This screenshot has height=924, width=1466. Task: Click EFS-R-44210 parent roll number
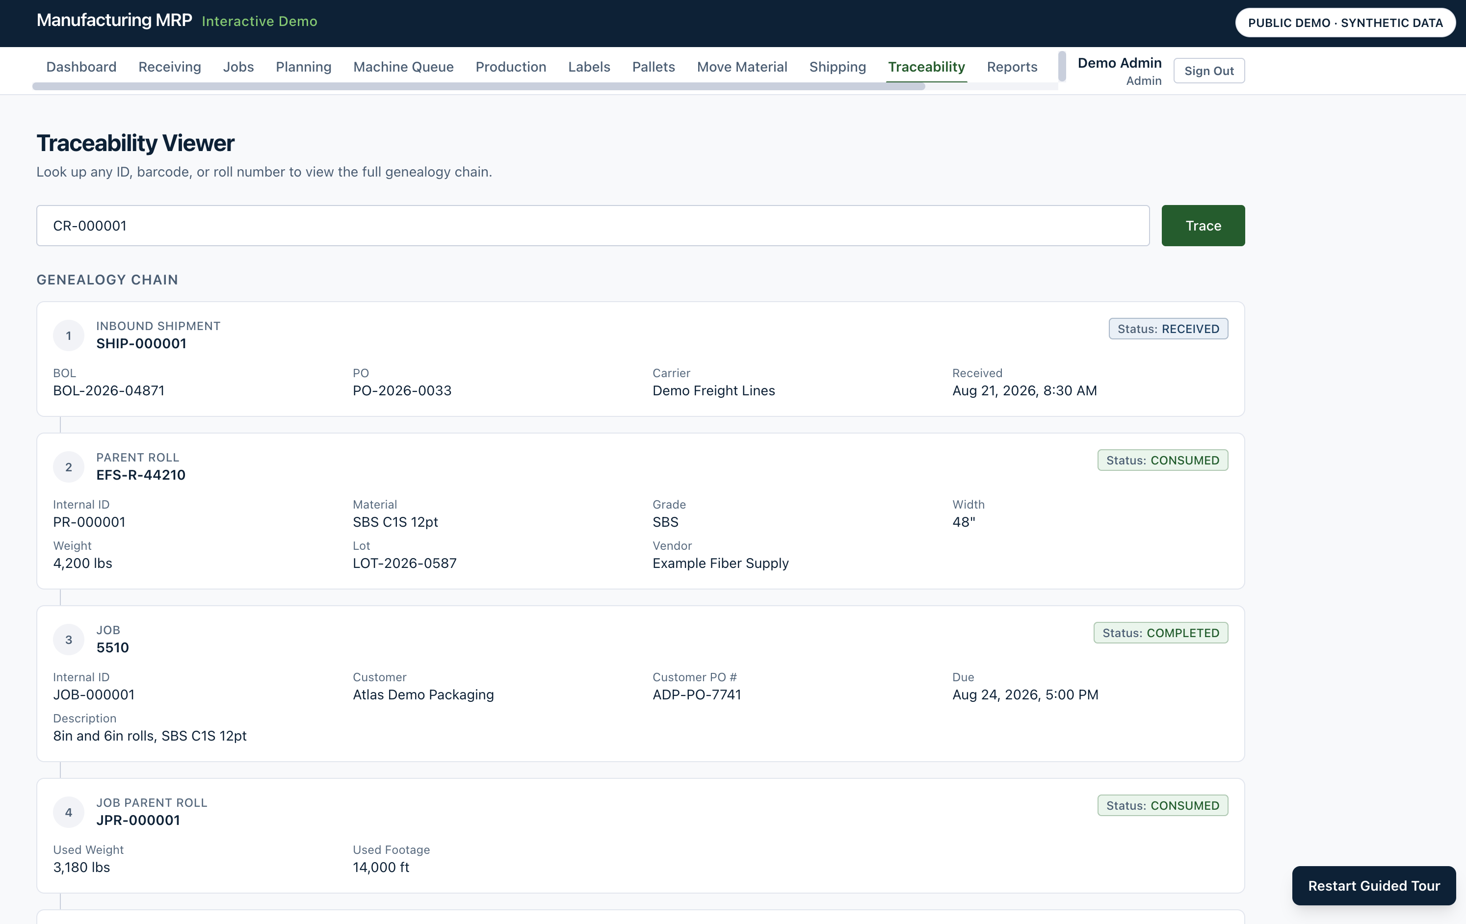pos(141,475)
